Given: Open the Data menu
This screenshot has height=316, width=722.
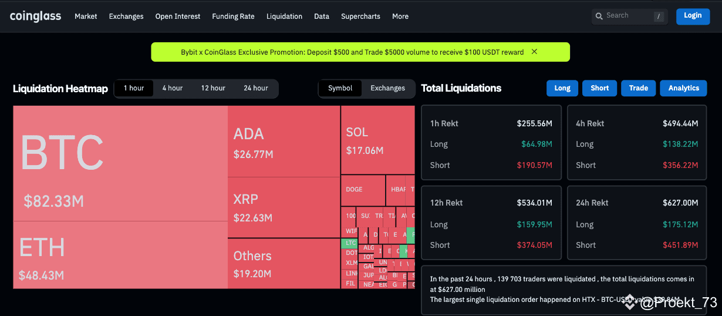Looking at the screenshot, I should pyautogui.click(x=322, y=16).
